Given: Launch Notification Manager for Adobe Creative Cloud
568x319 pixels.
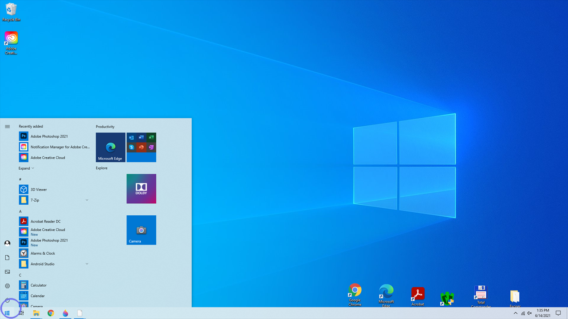Looking at the screenshot, I should [54, 147].
